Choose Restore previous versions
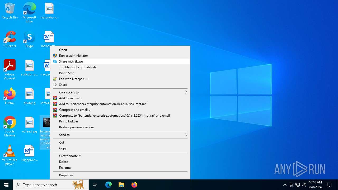 pyautogui.click(x=120, y=127)
